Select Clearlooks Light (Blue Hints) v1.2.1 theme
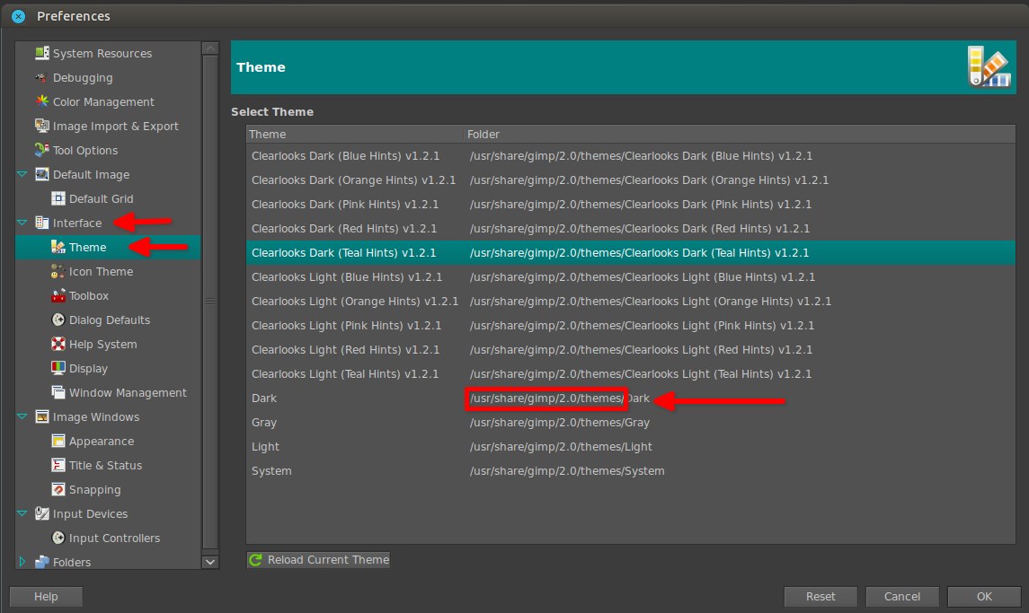The width and height of the screenshot is (1029, 613). pos(631,277)
